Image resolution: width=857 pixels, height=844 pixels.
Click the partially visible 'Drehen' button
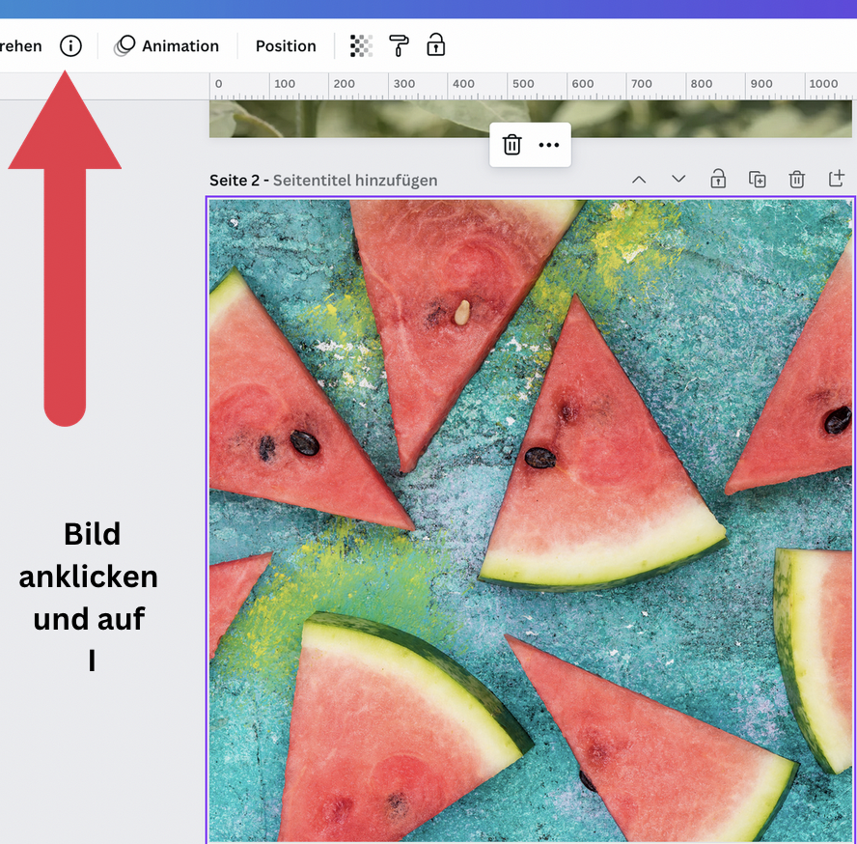coord(20,45)
